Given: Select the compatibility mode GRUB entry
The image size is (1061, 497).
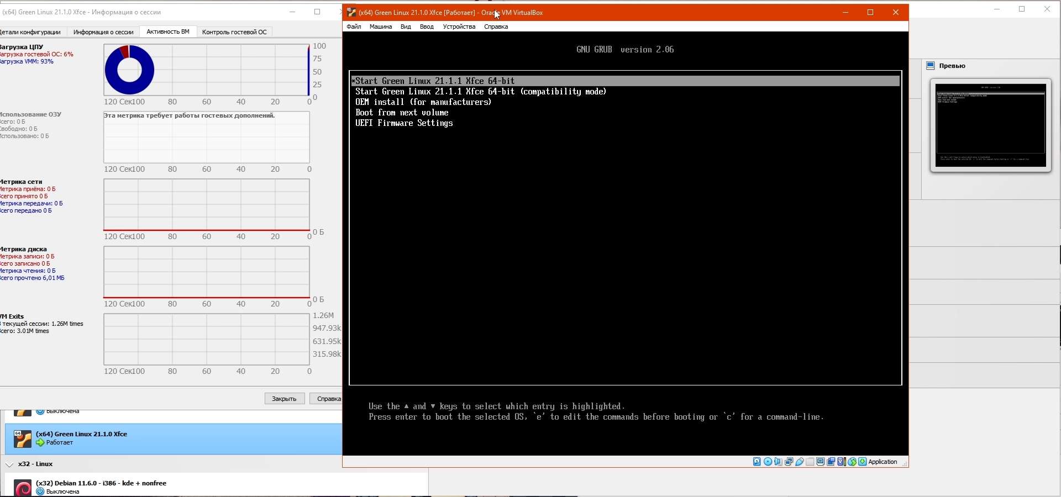Looking at the screenshot, I should click(481, 92).
